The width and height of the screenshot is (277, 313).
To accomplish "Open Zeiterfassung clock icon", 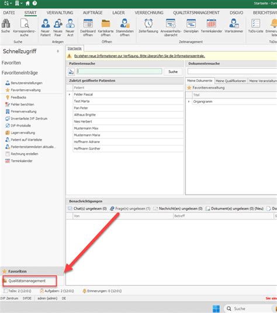I will click(148, 26).
